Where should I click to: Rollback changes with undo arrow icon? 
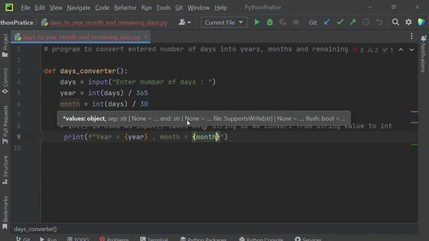[x=379, y=22]
